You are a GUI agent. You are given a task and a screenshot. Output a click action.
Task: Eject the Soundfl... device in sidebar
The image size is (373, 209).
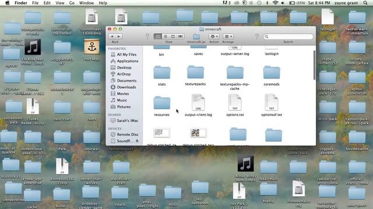(x=137, y=141)
